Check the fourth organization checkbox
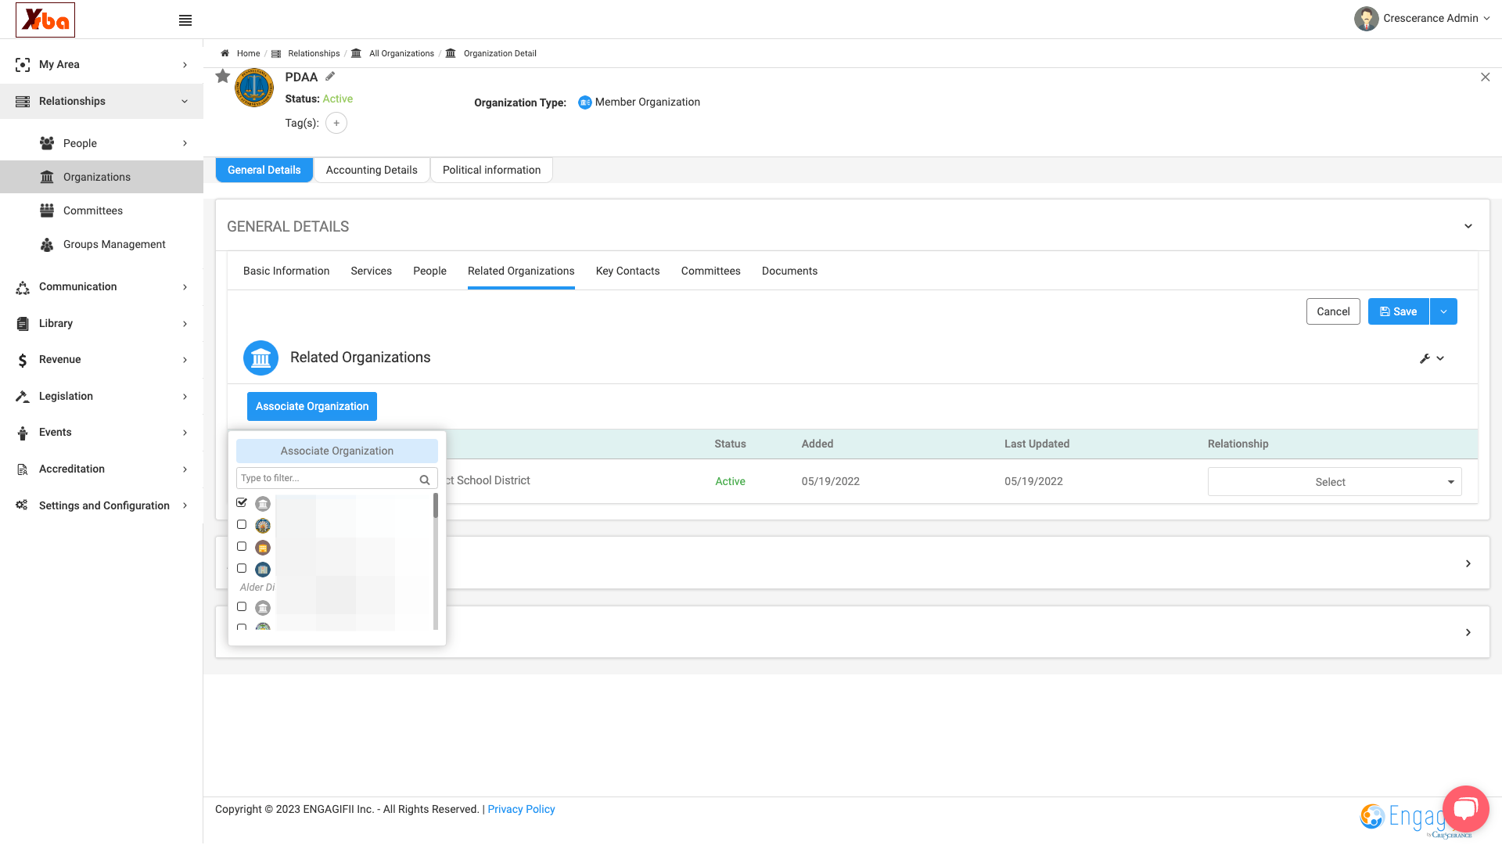Screen dimensions: 1502x845 242,568
